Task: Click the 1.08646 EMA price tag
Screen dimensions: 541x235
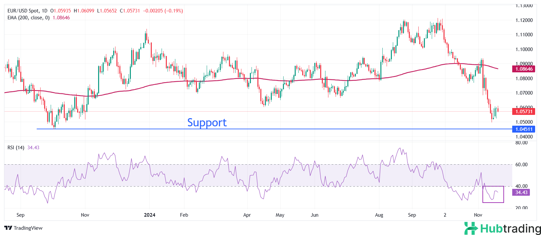Action: pos(524,69)
